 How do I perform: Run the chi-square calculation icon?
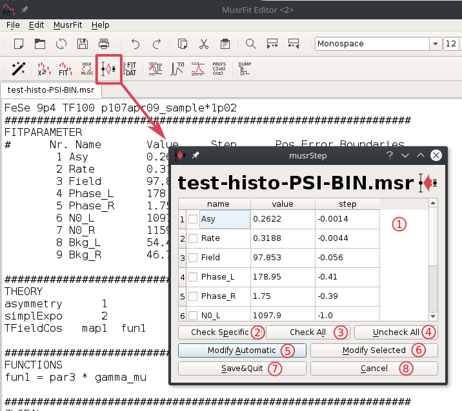pyautogui.click(x=45, y=68)
